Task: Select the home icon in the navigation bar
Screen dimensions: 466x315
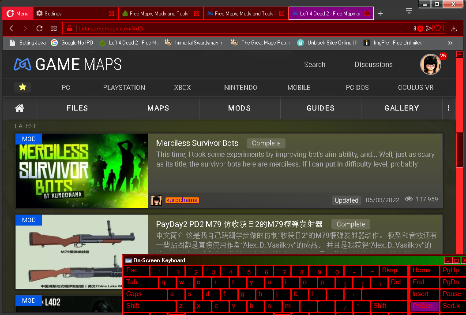Action: [x=19, y=108]
